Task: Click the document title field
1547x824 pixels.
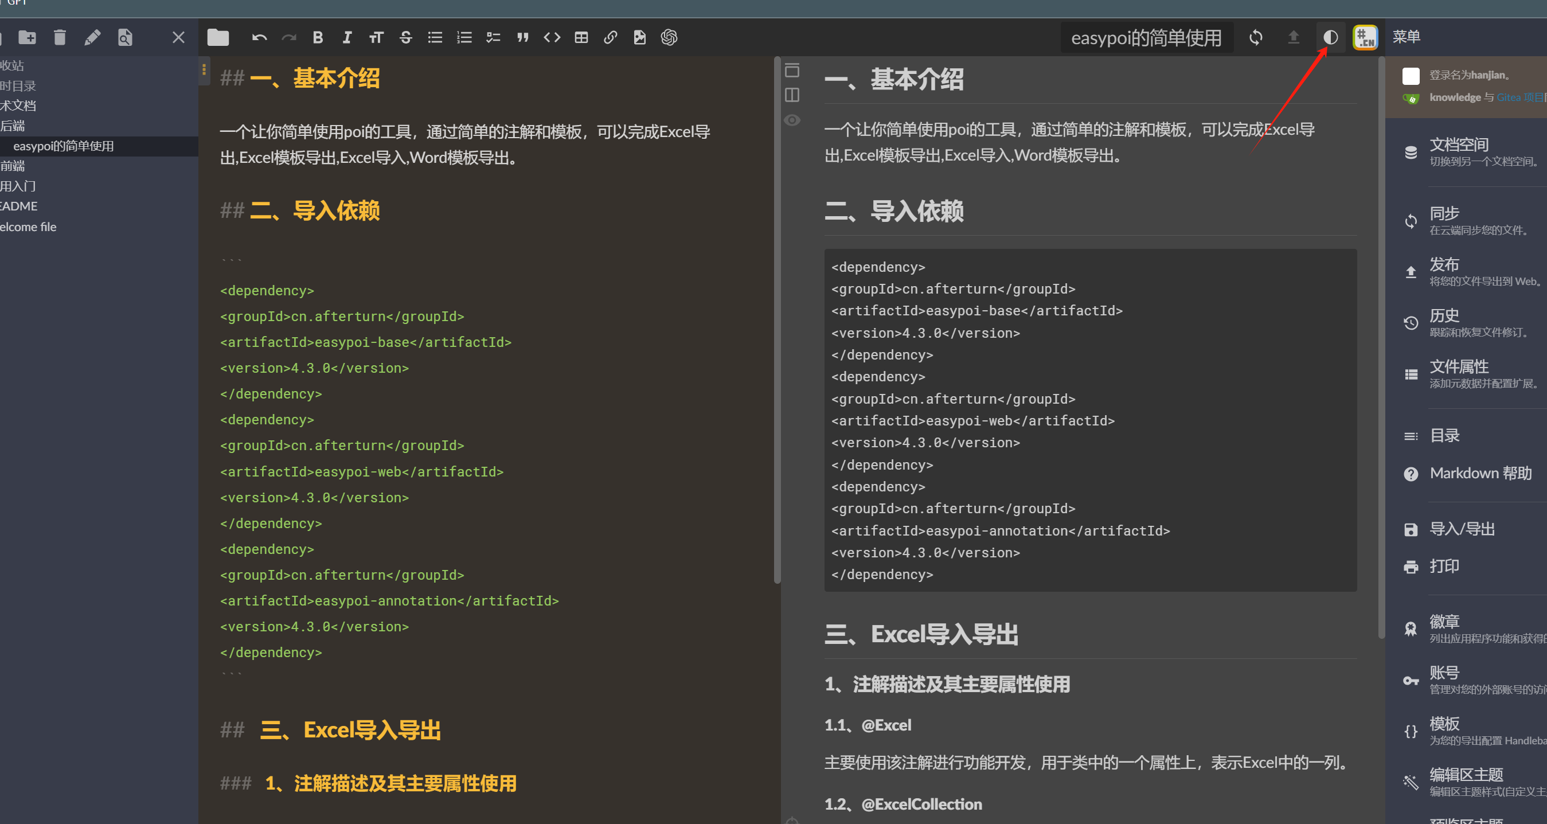Action: (1145, 38)
